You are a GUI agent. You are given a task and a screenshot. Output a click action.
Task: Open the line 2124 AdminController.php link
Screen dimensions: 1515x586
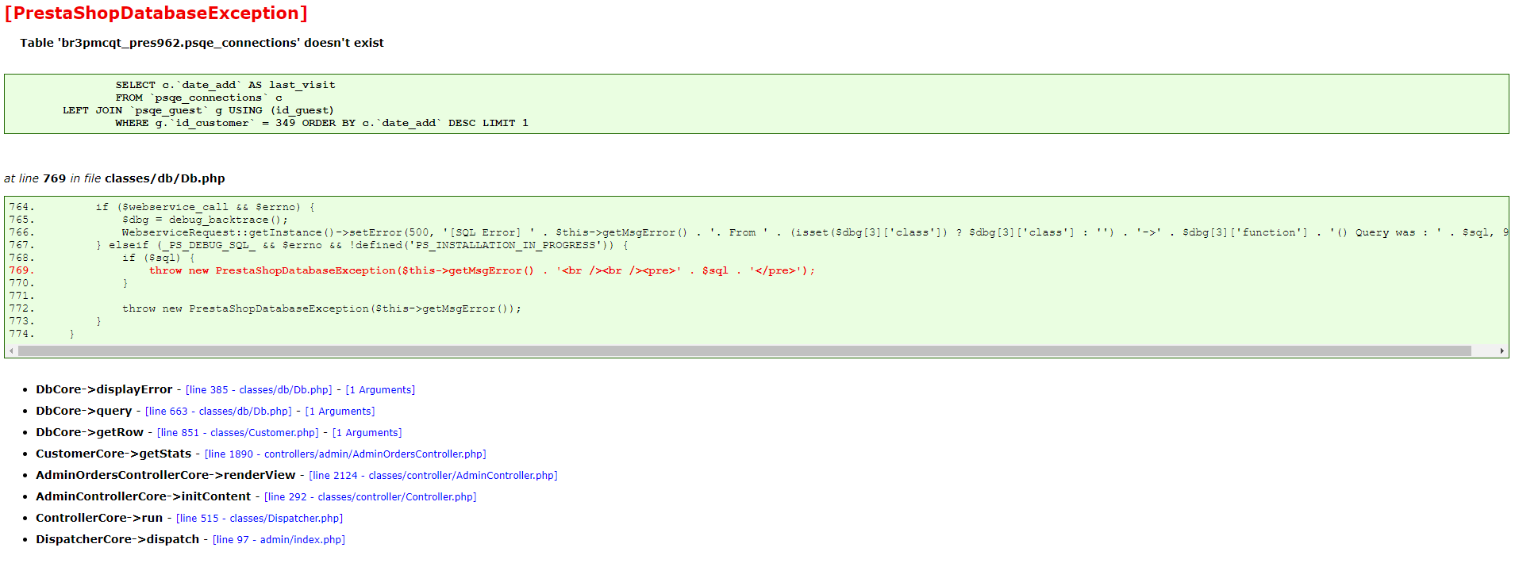point(433,476)
